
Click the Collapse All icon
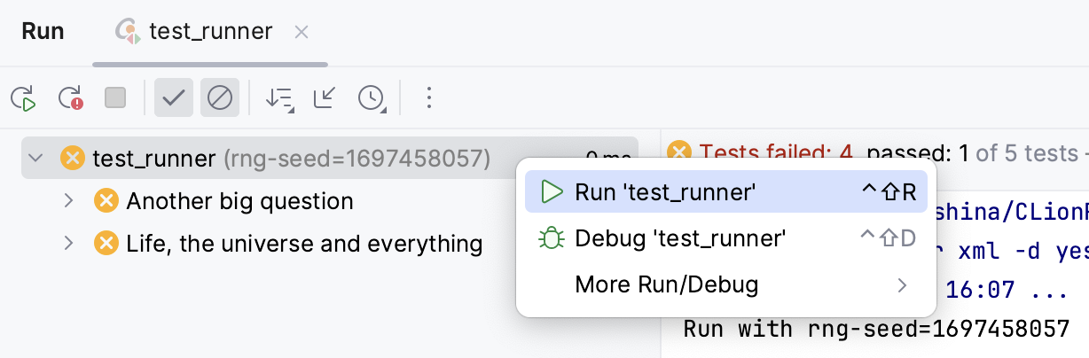[x=325, y=97]
